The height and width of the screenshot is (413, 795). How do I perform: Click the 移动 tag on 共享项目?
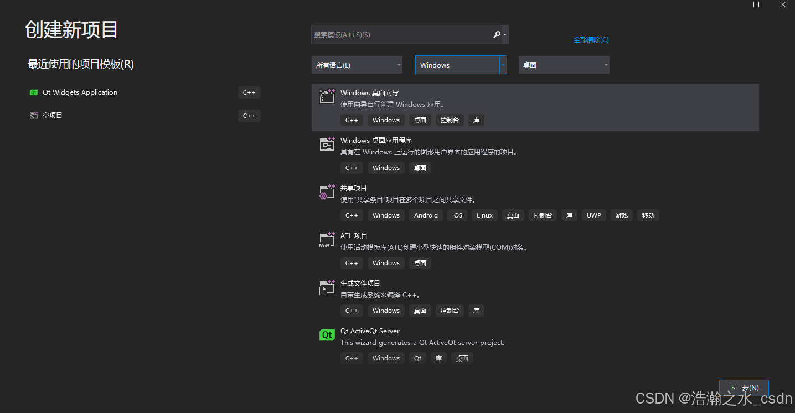point(648,215)
